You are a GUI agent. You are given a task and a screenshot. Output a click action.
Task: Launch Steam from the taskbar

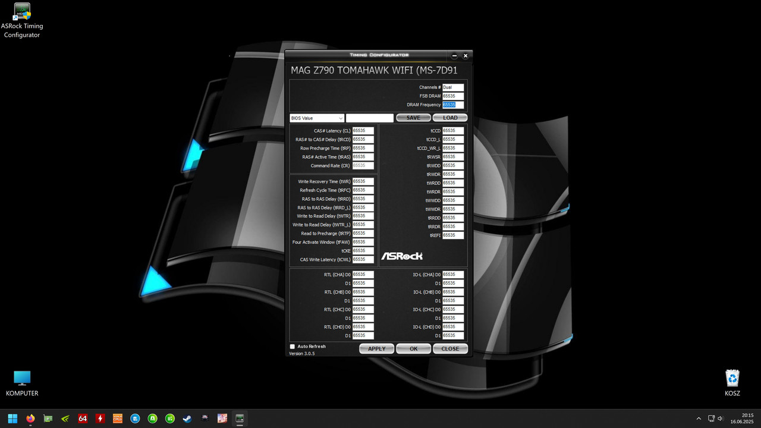tap(187, 418)
